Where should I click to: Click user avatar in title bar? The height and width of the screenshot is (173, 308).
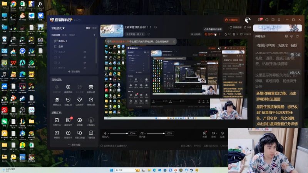click(x=248, y=20)
